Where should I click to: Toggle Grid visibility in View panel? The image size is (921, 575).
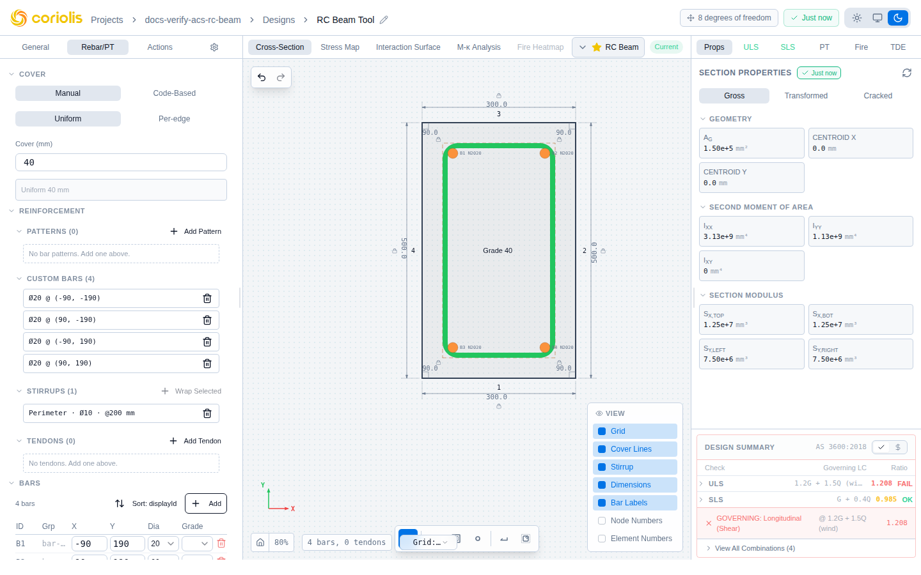pyautogui.click(x=635, y=431)
